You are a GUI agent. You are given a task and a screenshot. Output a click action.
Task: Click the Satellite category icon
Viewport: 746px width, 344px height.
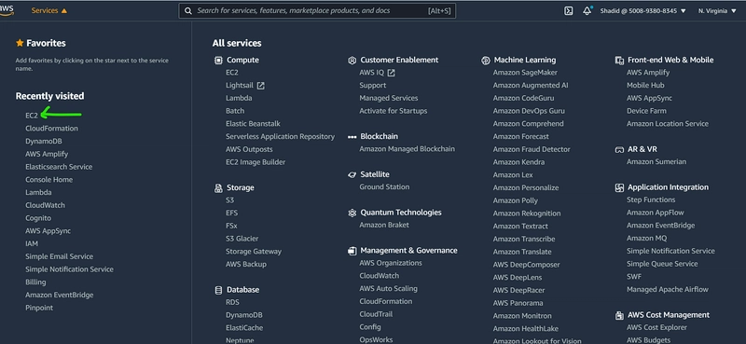pyautogui.click(x=352, y=174)
